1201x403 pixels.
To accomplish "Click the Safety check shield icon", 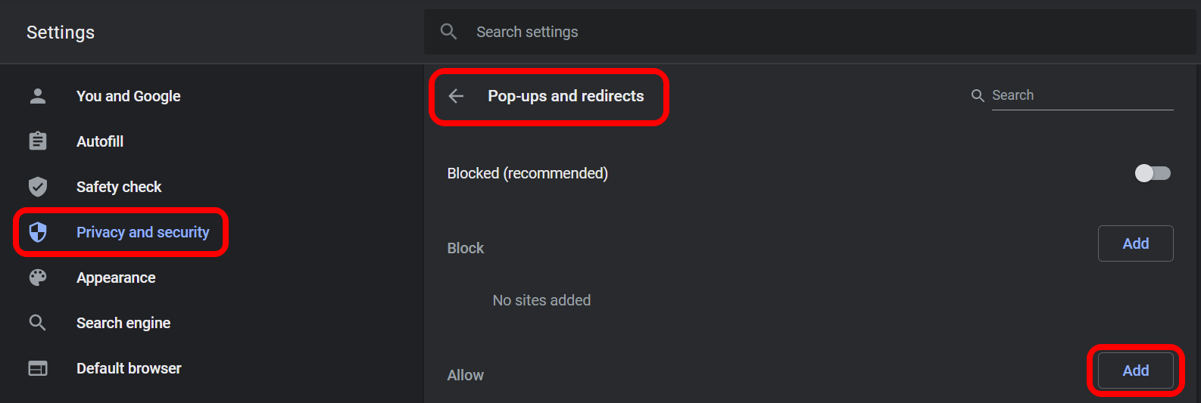I will coord(38,187).
